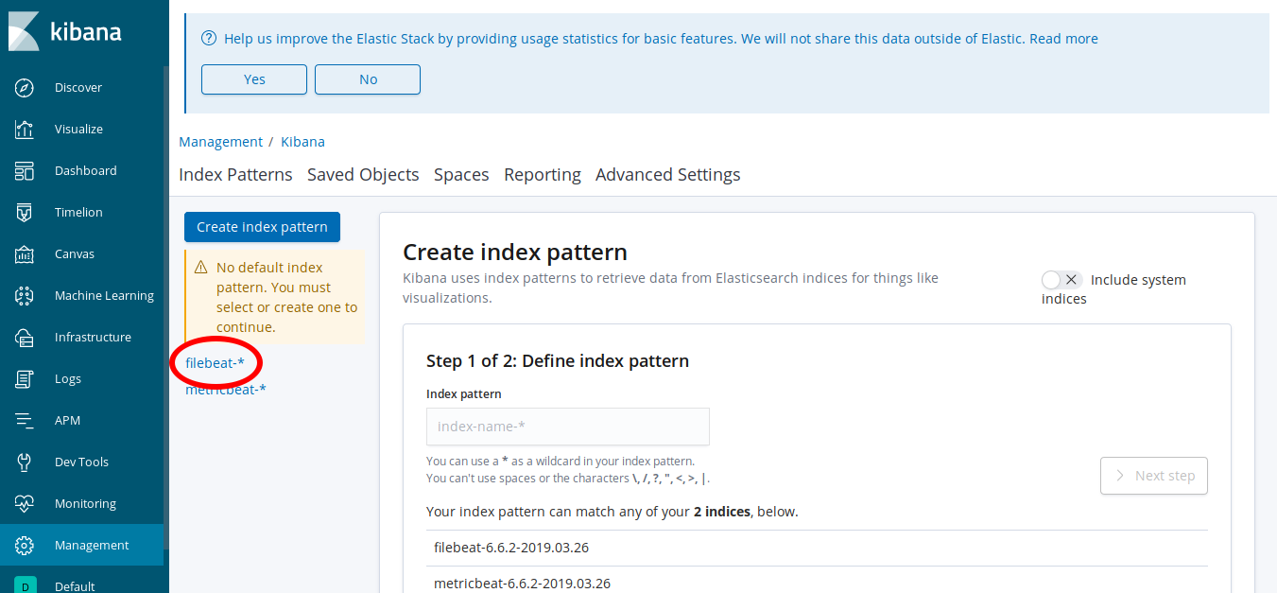Click the Kibana logo at top left
The image size is (1277, 593).
(24, 30)
